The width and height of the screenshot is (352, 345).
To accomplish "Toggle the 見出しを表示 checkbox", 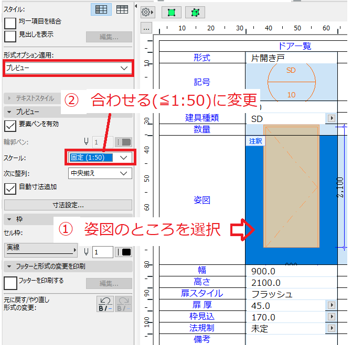I will coord(10,36).
